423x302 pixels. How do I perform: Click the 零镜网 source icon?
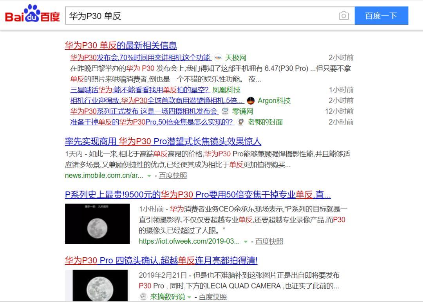click(225, 111)
